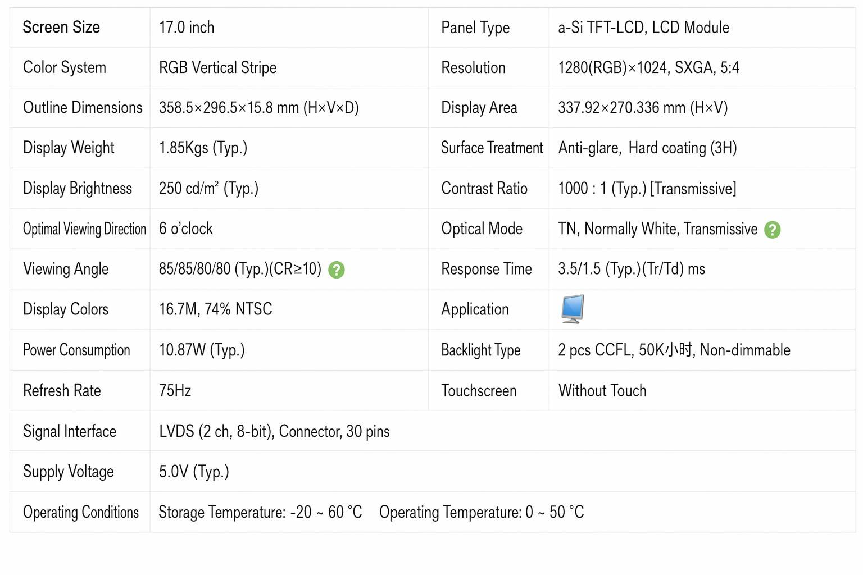Image resolution: width=863 pixels, height=575 pixels.
Task: Click the monitor icon in Application row
Action: 573,309
